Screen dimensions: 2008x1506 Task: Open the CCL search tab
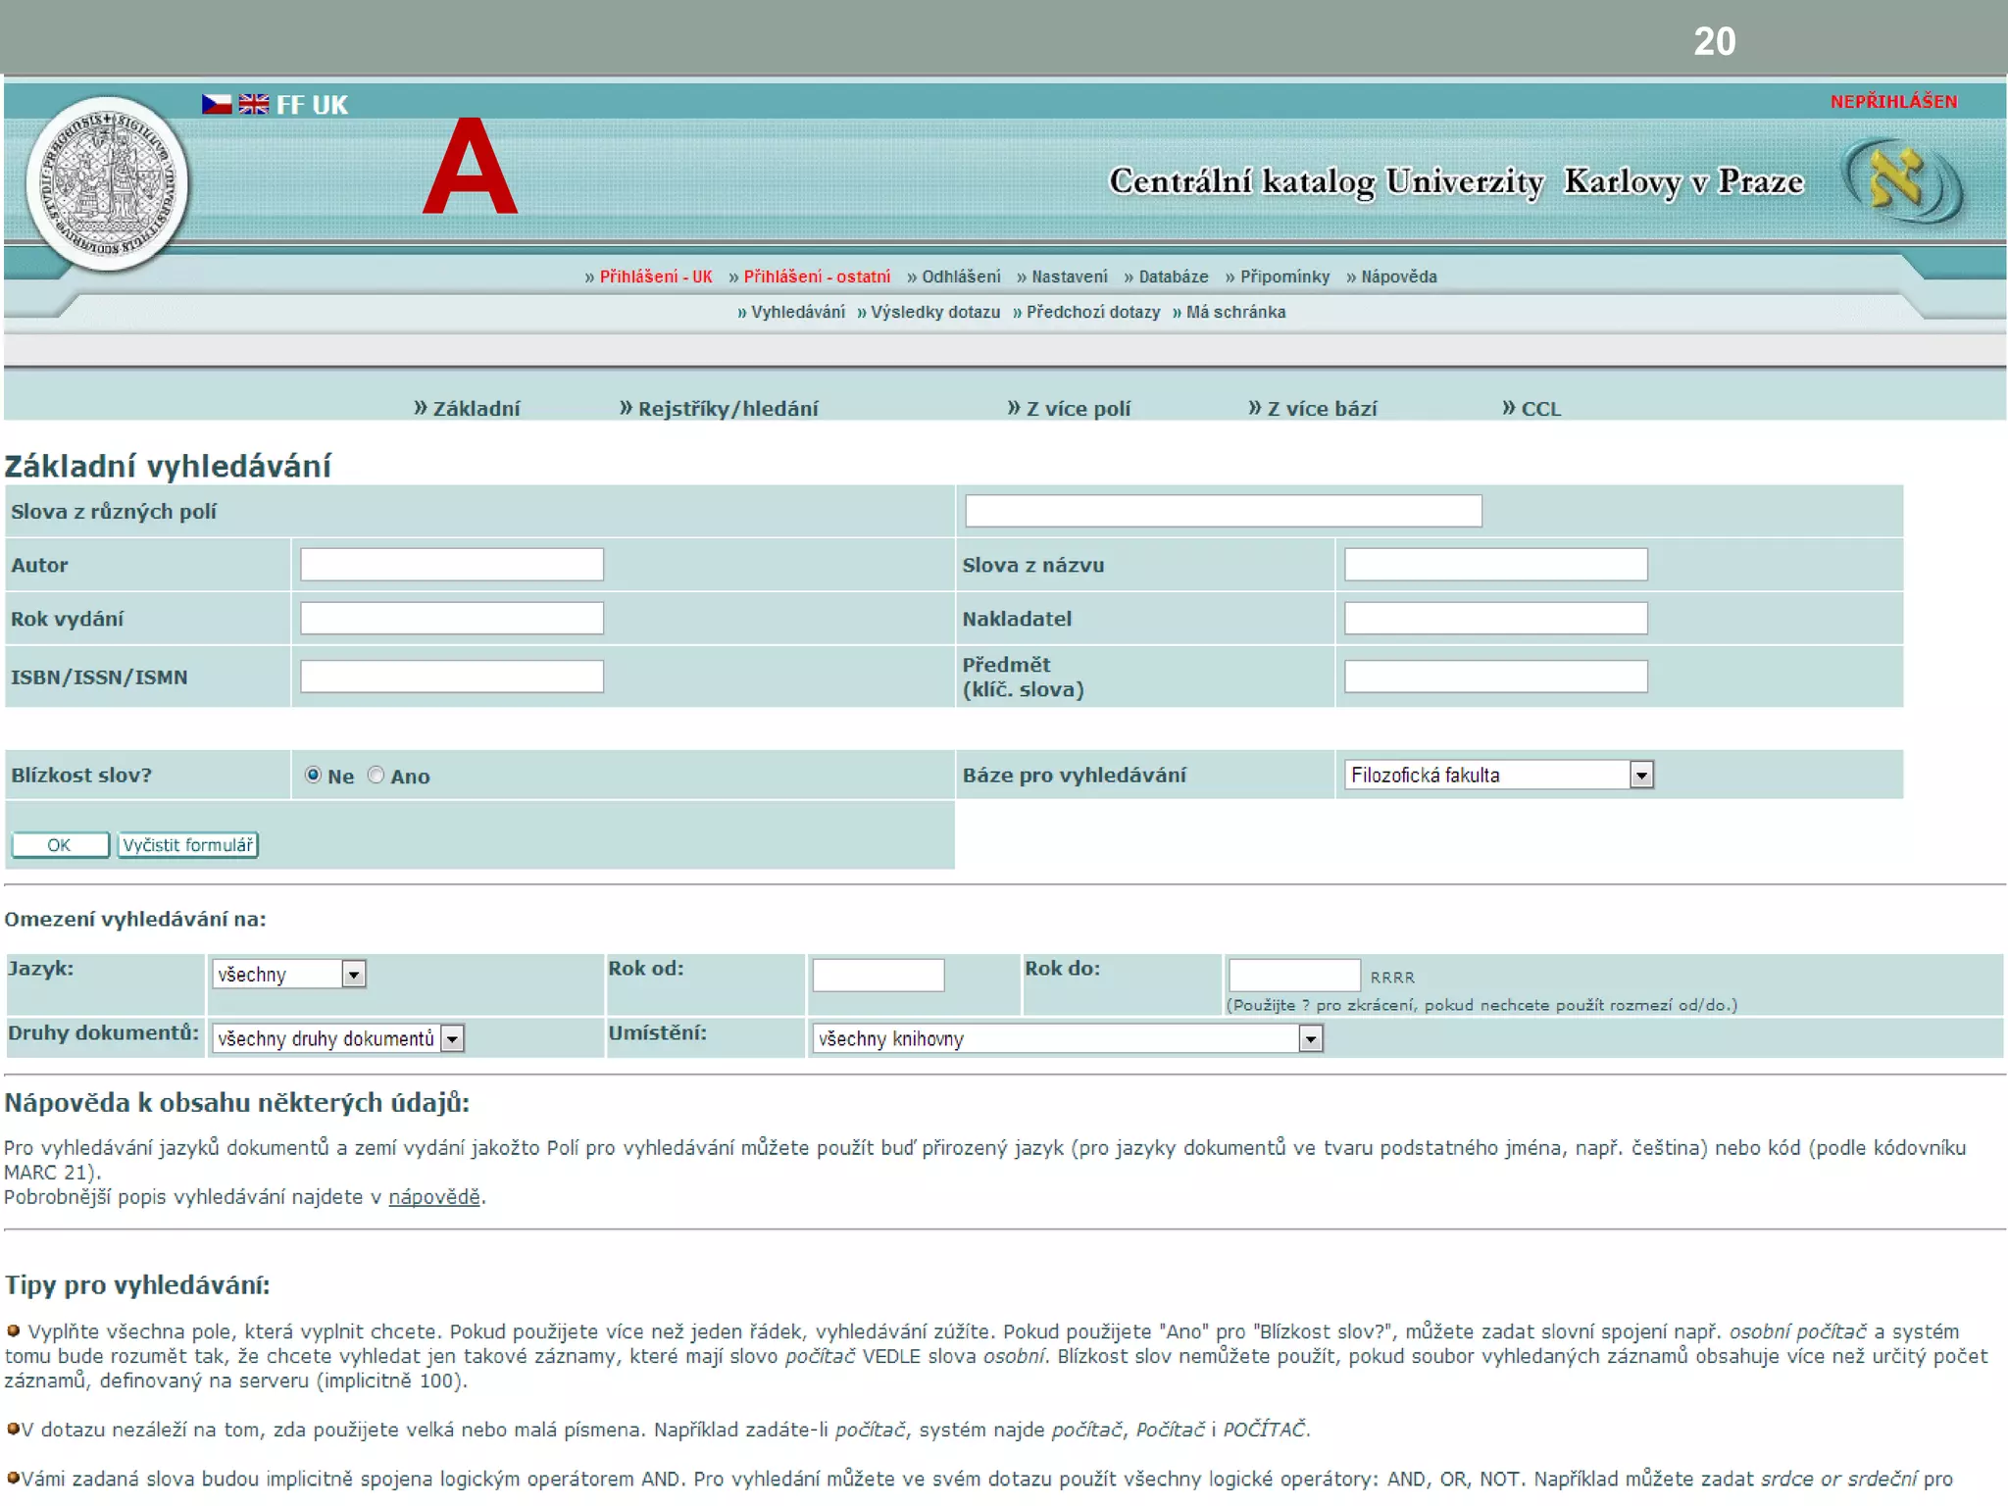pyautogui.click(x=1539, y=408)
